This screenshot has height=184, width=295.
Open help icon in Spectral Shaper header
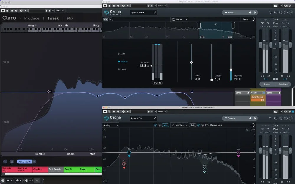[x=286, y=13]
